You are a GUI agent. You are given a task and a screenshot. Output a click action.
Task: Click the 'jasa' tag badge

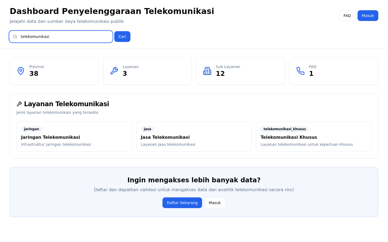[x=147, y=129]
